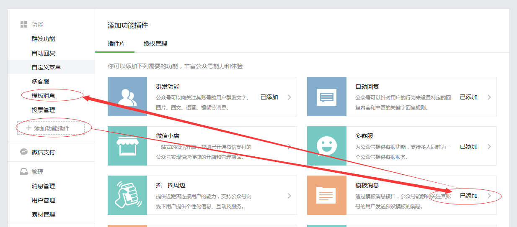Click the 管理 inbox tray icon
The image size is (517, 227).
[24, 171]
